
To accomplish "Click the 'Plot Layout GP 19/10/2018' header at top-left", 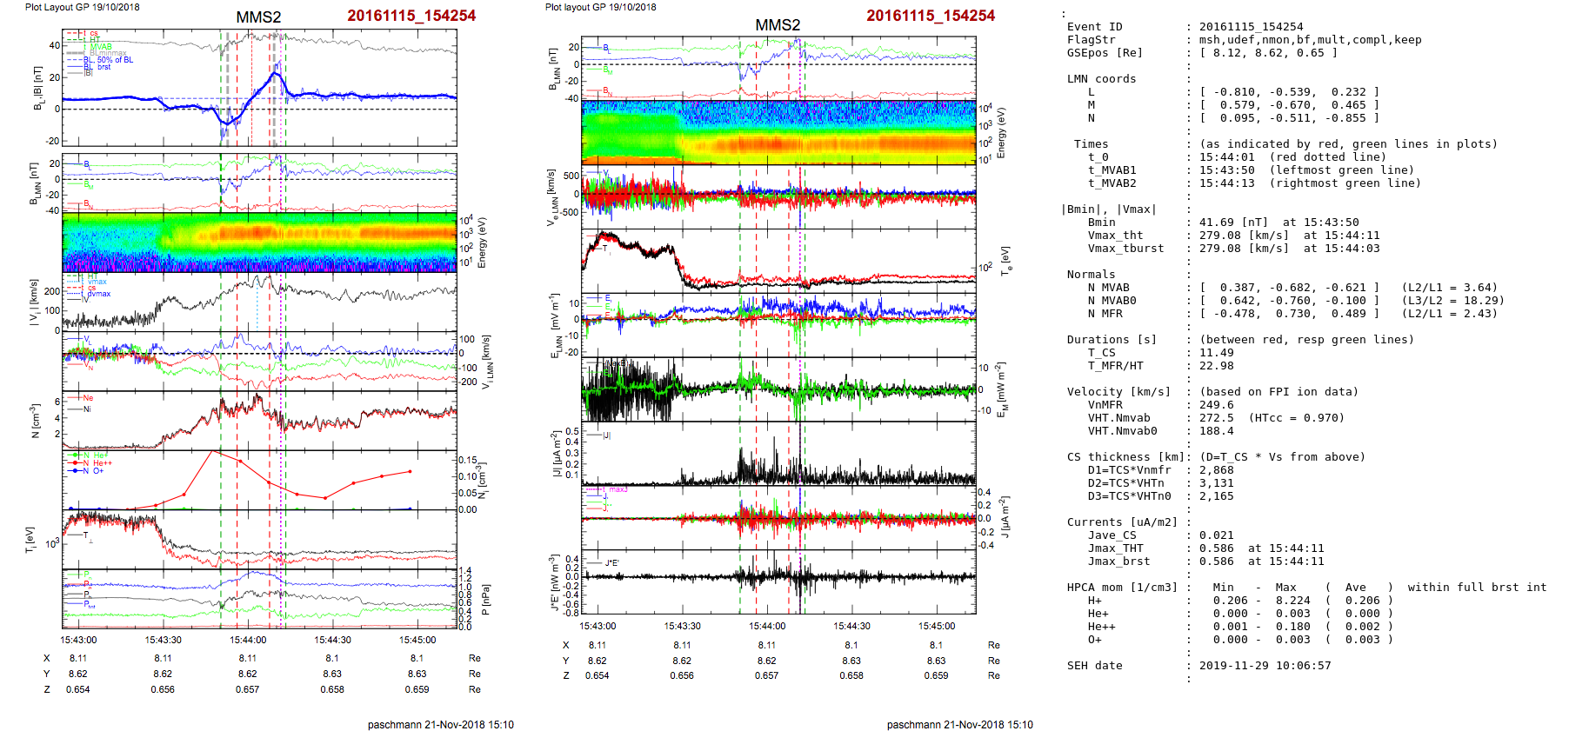I will coord(82,7).
